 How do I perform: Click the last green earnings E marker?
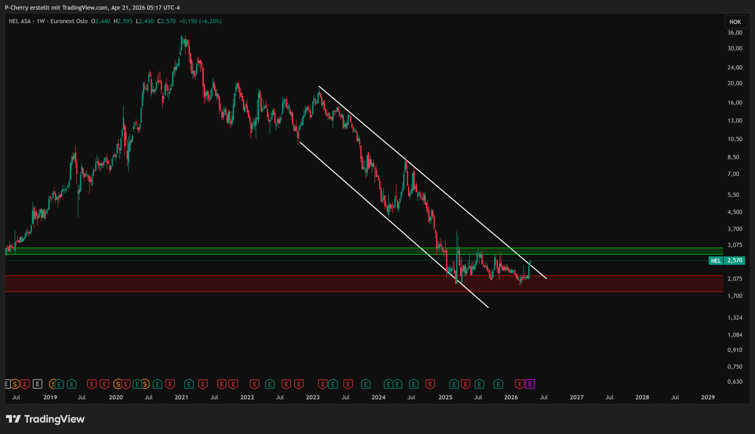pos(498,384)
